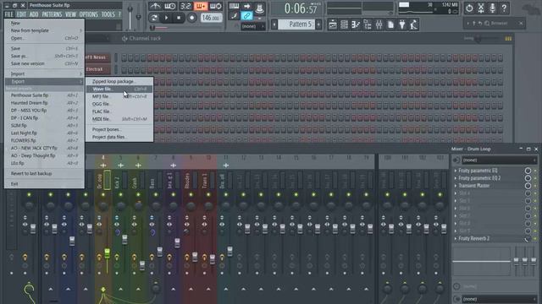This screenshot has width=542, height=304.
Task: Select MIDI file export option
Action: pyautogui.click(x=119, y=119)
